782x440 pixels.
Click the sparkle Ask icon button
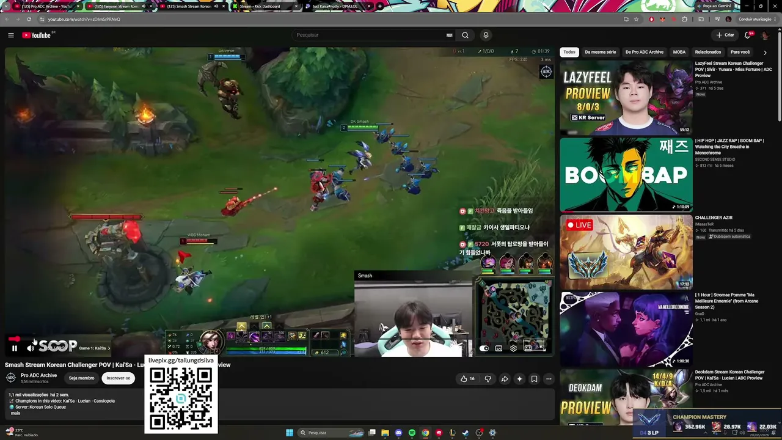[519, 379]
